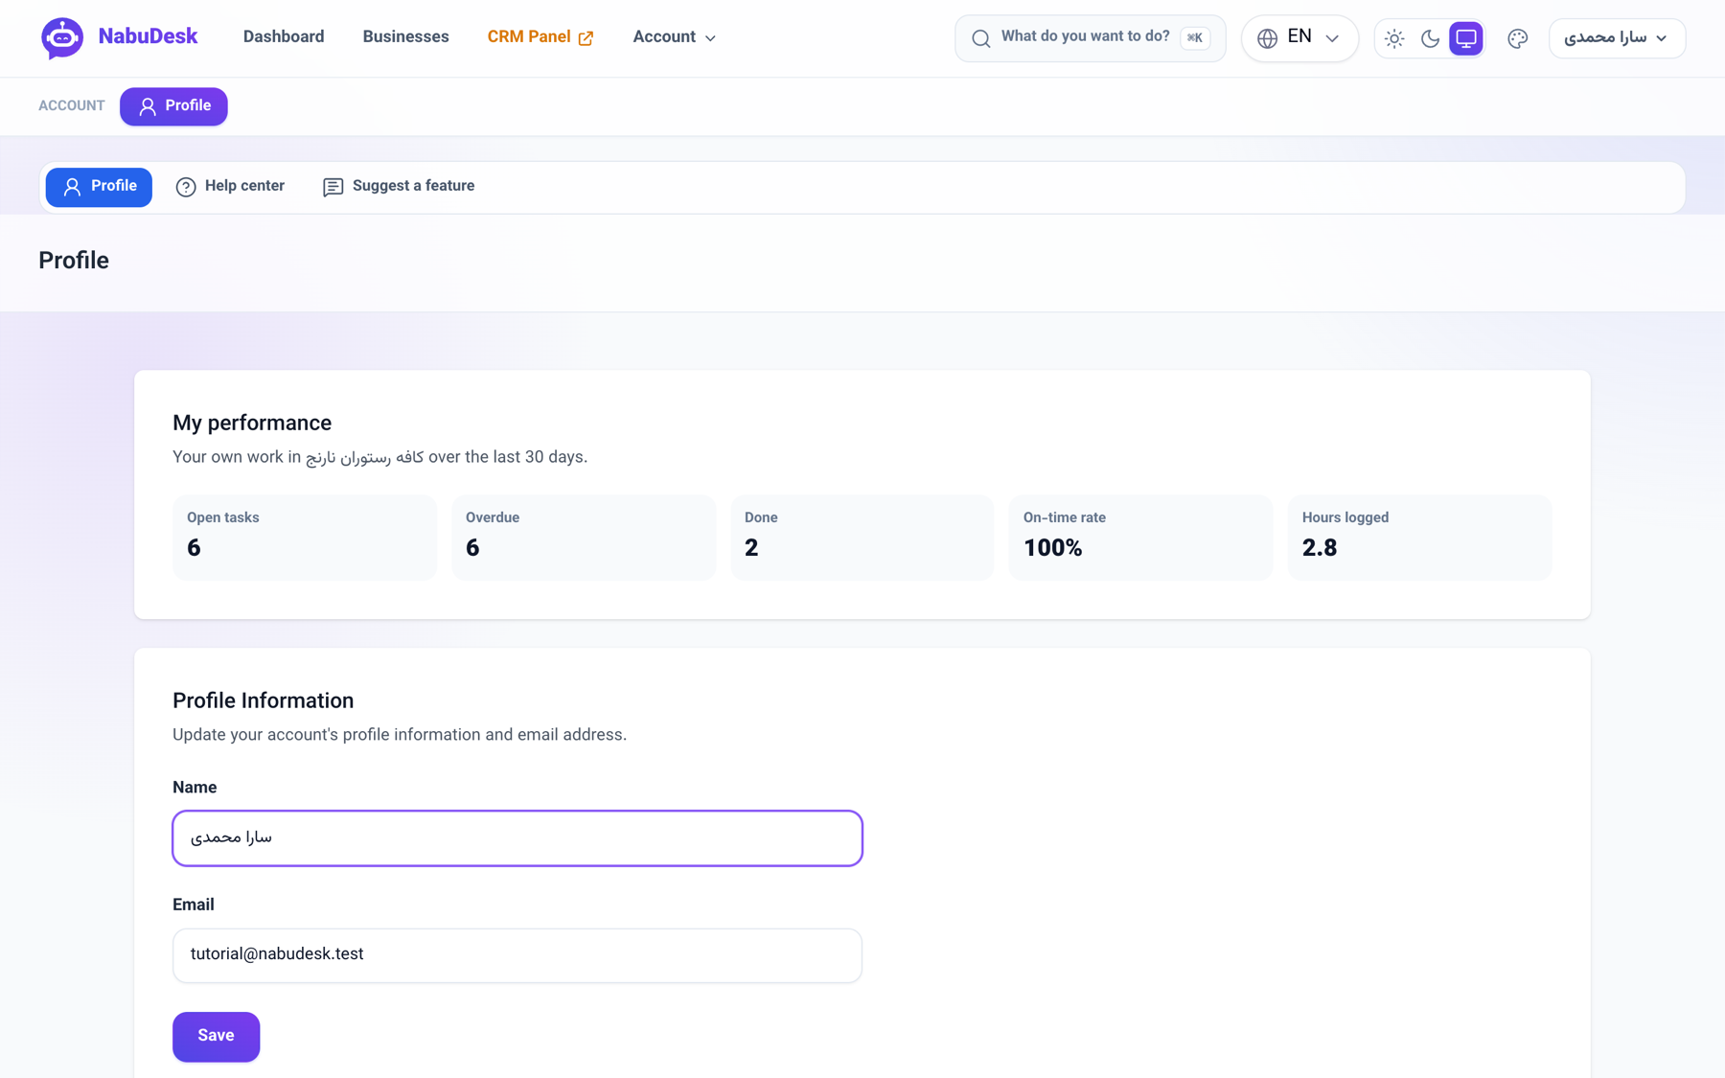1725x1078 pixels.
Task: Click the globe language icon
Action: coord(1267,38)
